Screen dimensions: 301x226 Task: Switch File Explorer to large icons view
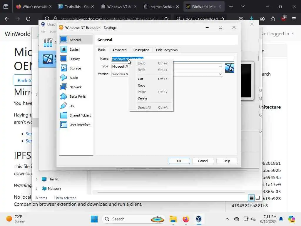pyautogui.click(x=258, y=198)
